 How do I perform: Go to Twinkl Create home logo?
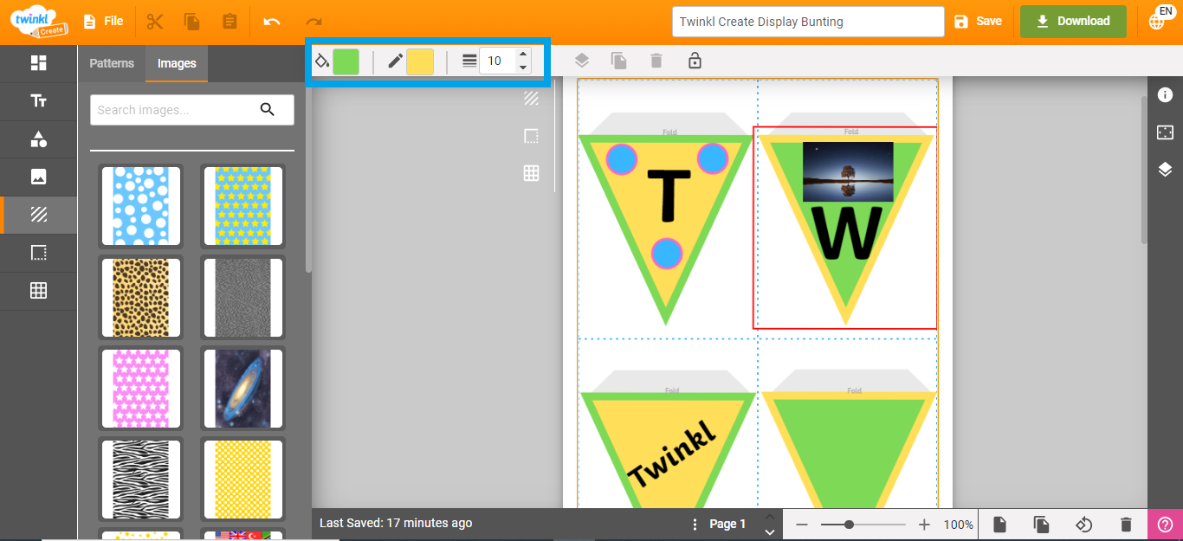tap(39, 21)
